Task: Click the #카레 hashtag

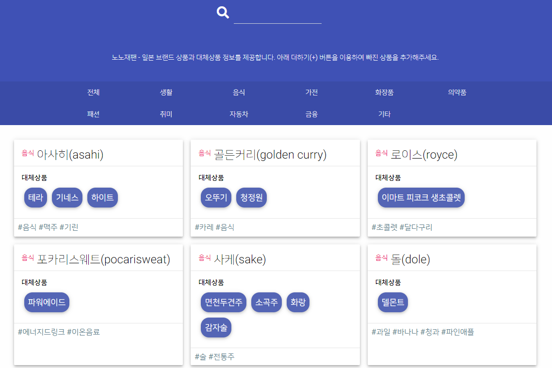Action: coord(204,227)
